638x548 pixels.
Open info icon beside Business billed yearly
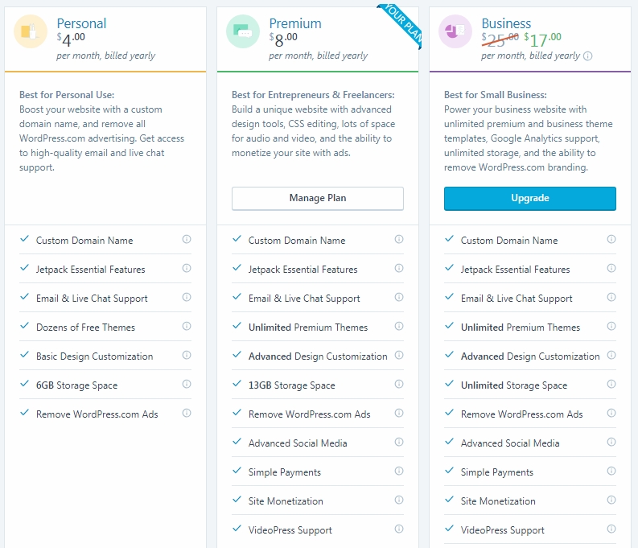tap(587, 56)
